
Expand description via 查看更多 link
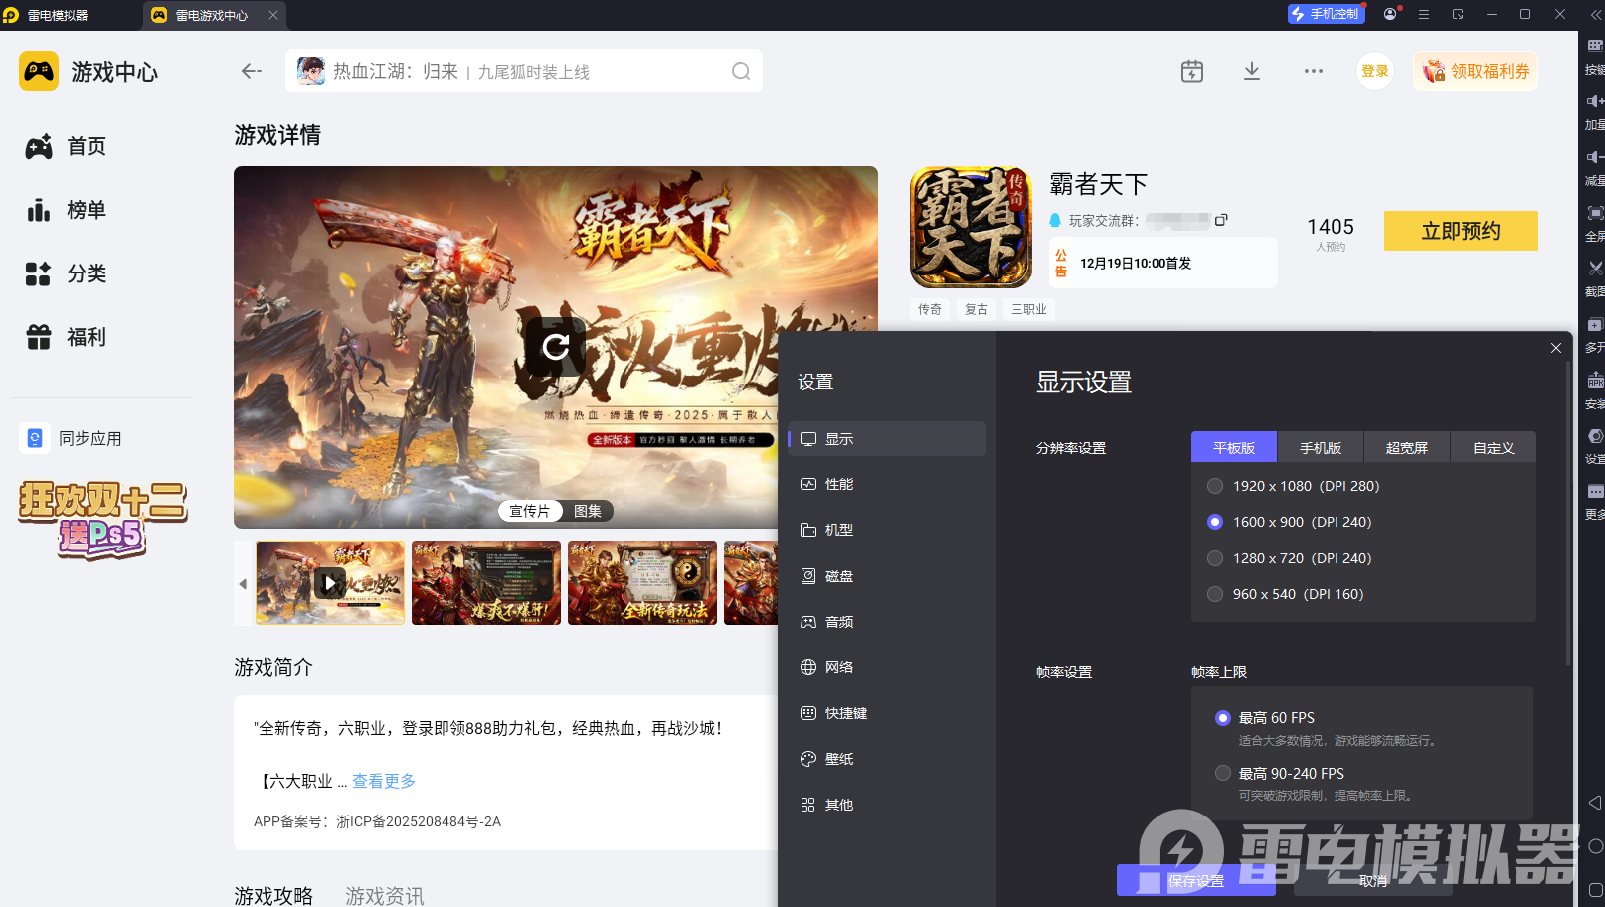pyautogui.click(x=384, y=781)
